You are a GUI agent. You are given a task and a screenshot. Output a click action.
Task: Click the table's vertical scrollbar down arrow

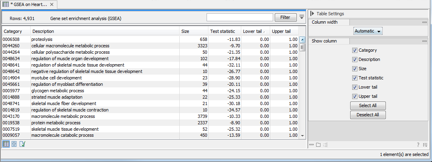pos(302,136)
